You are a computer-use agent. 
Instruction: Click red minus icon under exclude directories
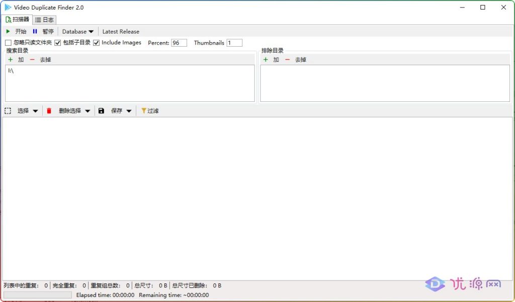click(287, 60)
